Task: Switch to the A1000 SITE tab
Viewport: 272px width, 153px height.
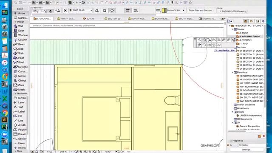Action: tap(207, 19)
